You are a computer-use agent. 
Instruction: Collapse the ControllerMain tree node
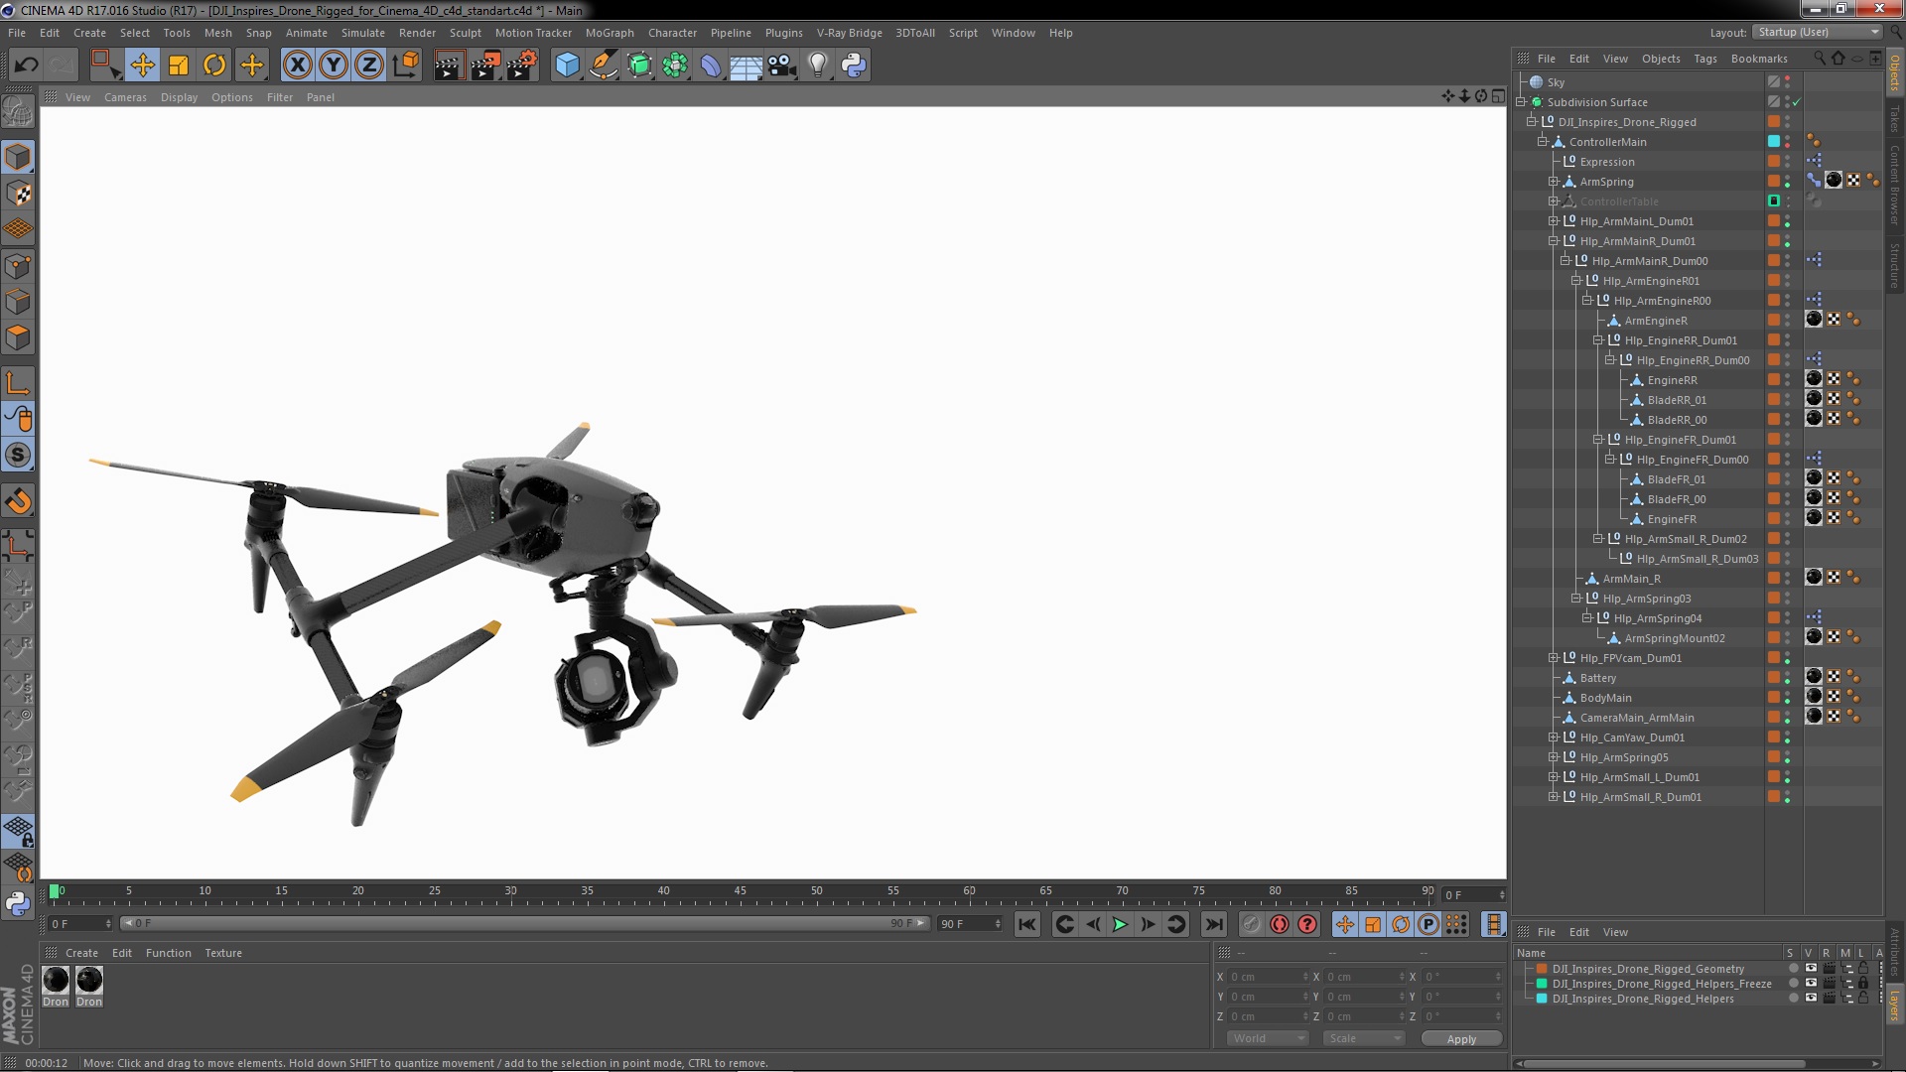click(x=1542, y=142)
